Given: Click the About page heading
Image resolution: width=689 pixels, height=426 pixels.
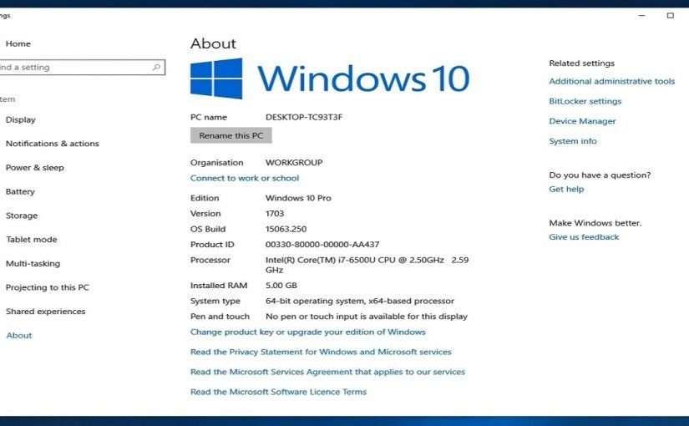Looking at the screenshot, I should [213, 43].
